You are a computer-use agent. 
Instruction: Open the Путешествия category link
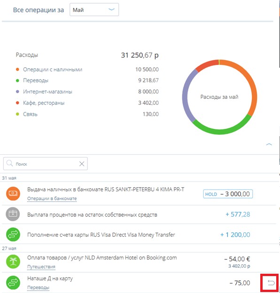(x=41, y=267)
